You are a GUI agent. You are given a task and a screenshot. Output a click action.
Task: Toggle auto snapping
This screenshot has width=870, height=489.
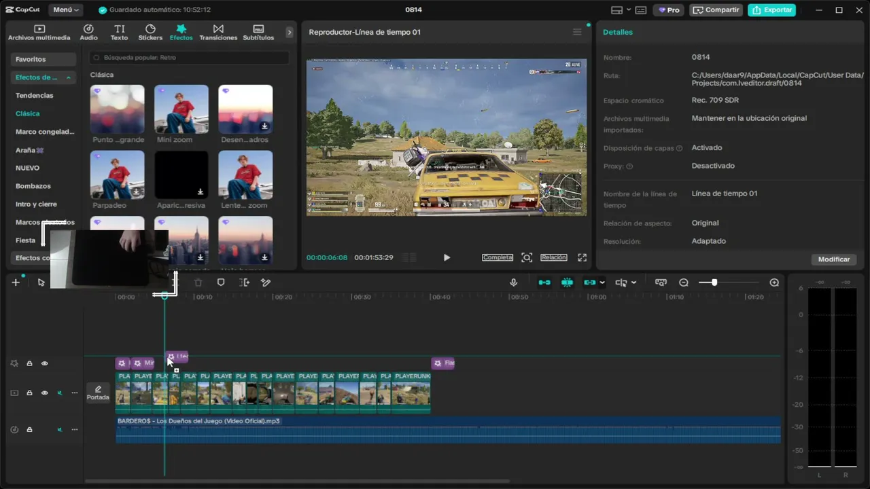click(x=567, y=283)
